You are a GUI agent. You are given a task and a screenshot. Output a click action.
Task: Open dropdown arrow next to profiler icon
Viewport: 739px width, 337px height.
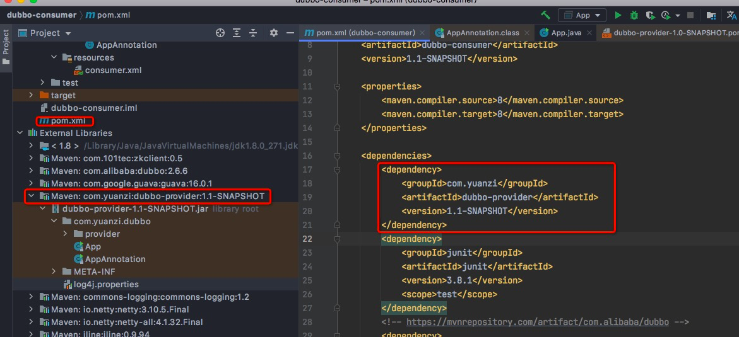point(678,16)
